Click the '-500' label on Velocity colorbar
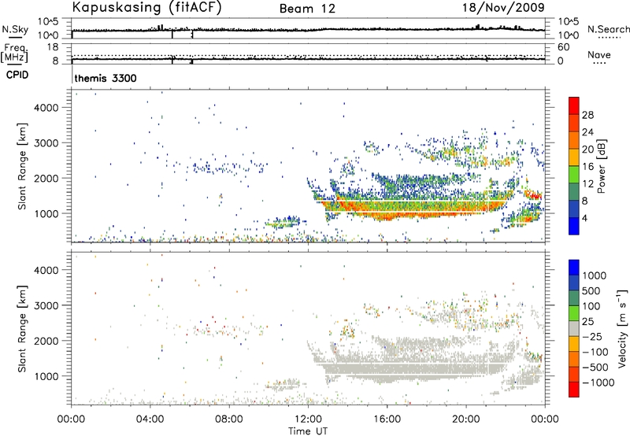 point(595,367)
